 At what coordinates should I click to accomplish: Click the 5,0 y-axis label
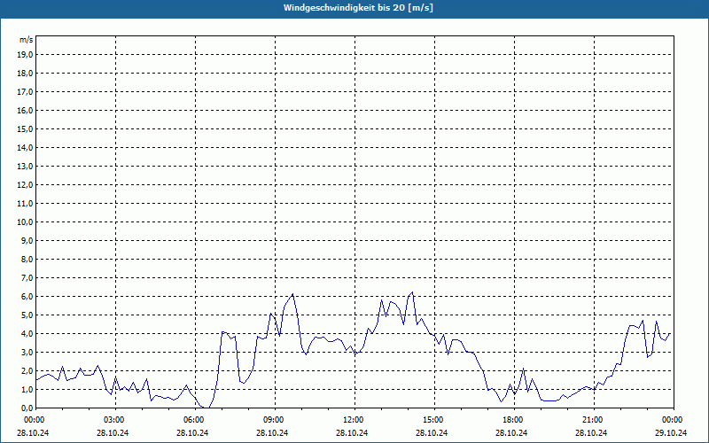click(27, 315)
